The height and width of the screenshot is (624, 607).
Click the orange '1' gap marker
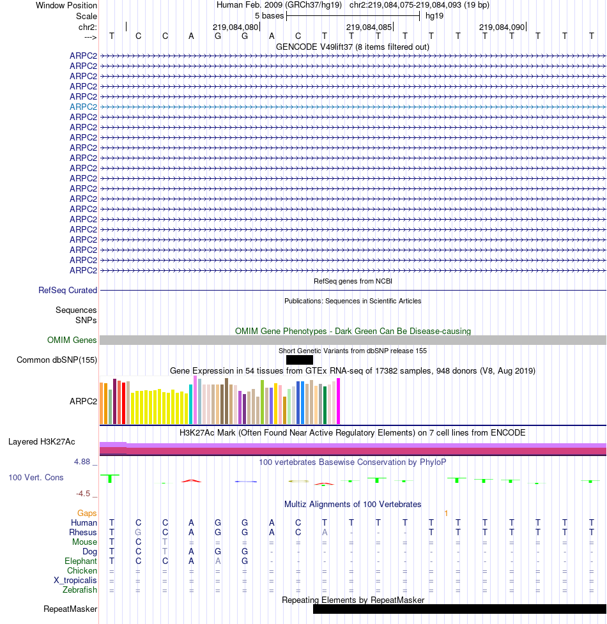446,514
